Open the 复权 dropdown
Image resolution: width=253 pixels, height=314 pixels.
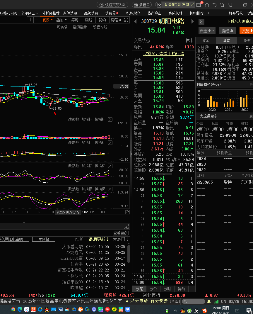[47, 20]
